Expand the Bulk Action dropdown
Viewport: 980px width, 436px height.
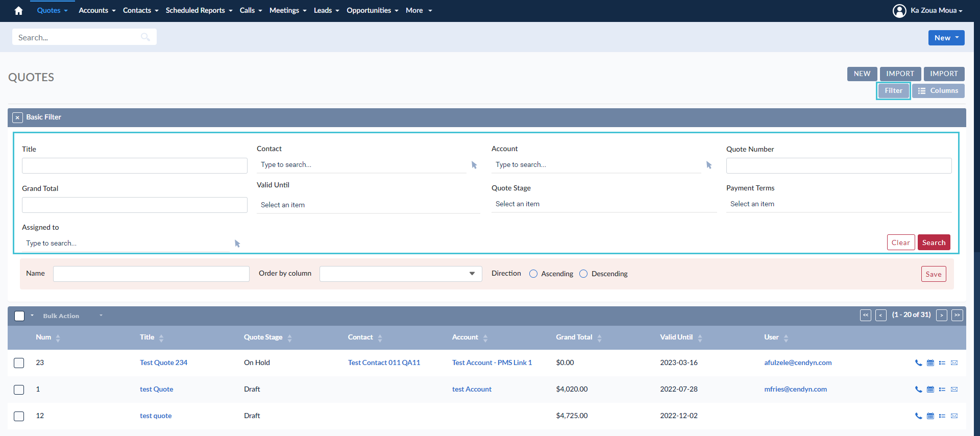click(72, 316)
